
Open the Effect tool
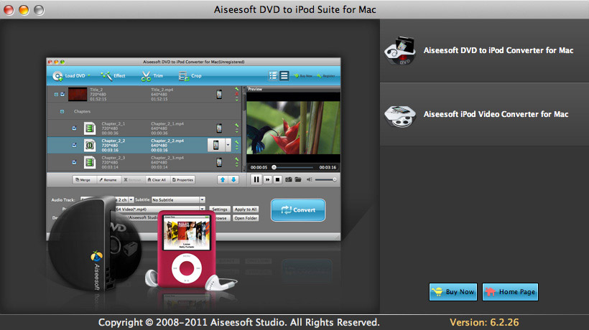[113, 75]
